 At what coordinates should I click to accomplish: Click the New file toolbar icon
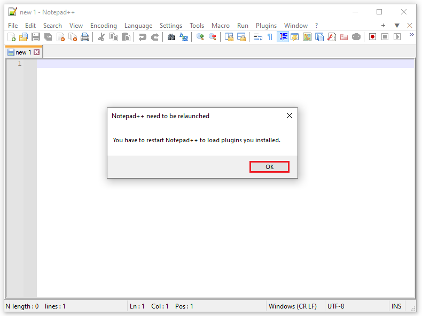(11, 37)
